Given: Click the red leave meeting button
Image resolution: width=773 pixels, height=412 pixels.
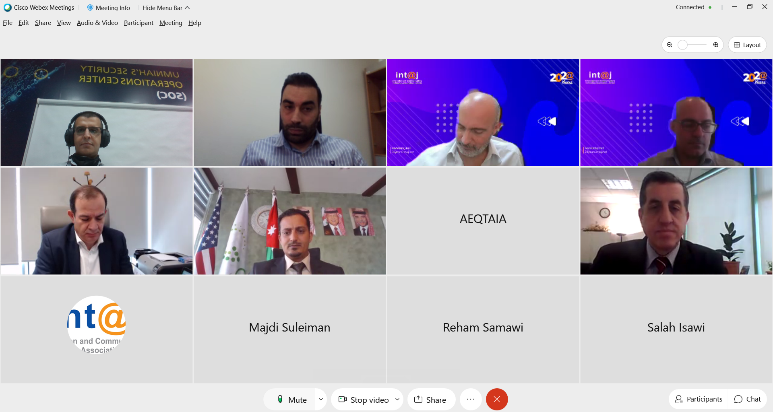Looking at the screenshot, I should click(x=497, y=399).
